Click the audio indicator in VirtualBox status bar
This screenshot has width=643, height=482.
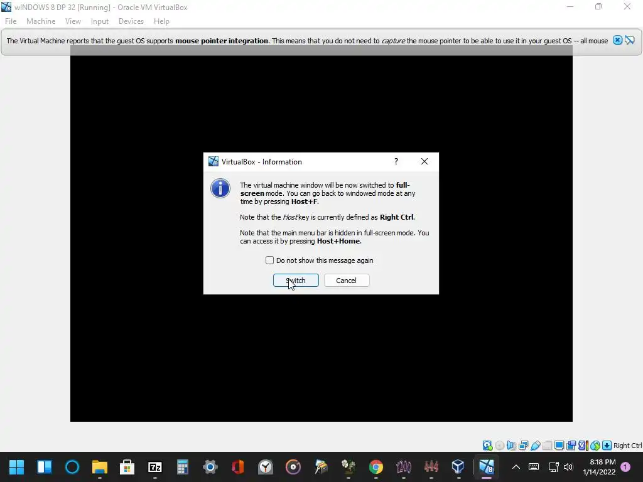511,446
